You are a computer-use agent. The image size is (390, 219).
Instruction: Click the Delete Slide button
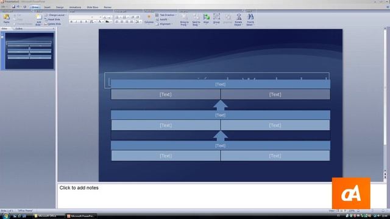[x=53, y=24]
